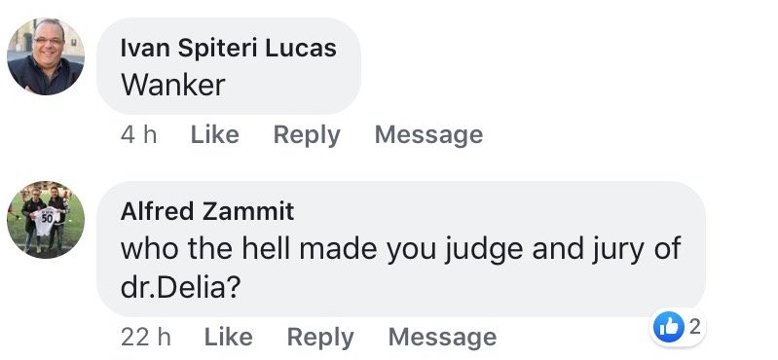The width and height of the screenshot is (778, 360).
Task: Open the 4 h timestamp link
Action: pyautogui.click(x=138, y=135)
